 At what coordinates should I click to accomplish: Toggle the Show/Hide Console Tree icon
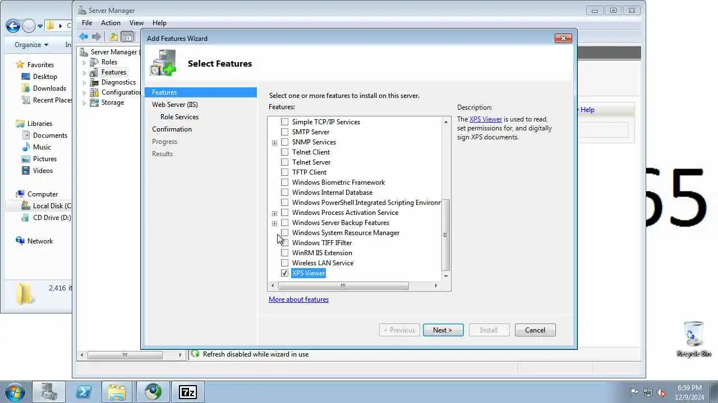coord(127,37)
